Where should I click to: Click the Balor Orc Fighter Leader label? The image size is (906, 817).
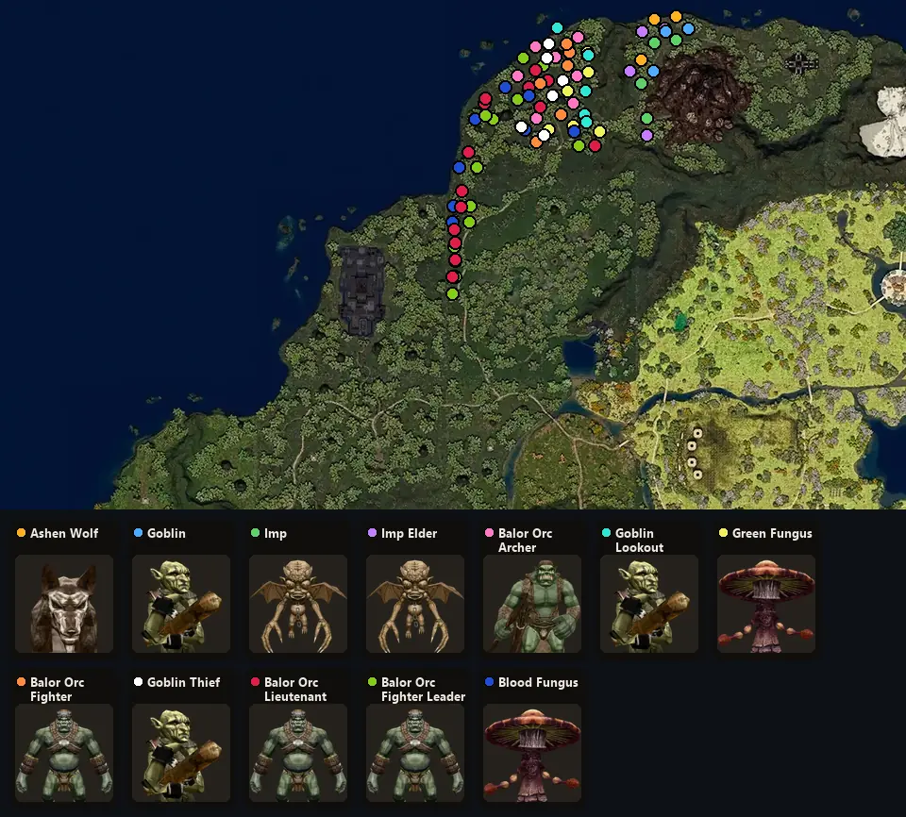click(423, 690)
